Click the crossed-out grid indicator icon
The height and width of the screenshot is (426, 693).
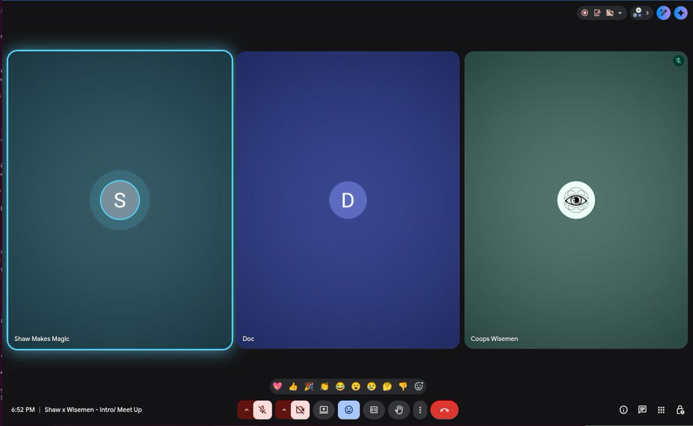point(609,13)
